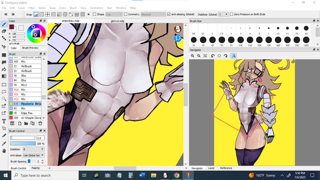Open brush folder icon in Brush panel

click(x=26, y=123)
